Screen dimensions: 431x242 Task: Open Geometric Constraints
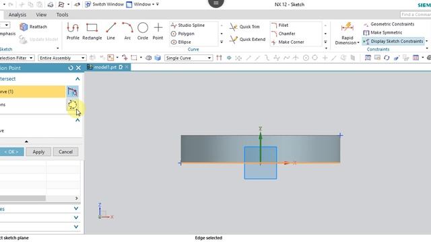point(389,24)
